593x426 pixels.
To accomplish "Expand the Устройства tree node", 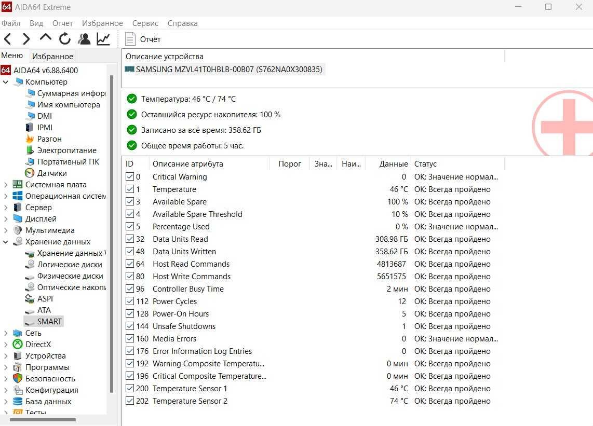I will pyautogui.click(x=6, y=356).
